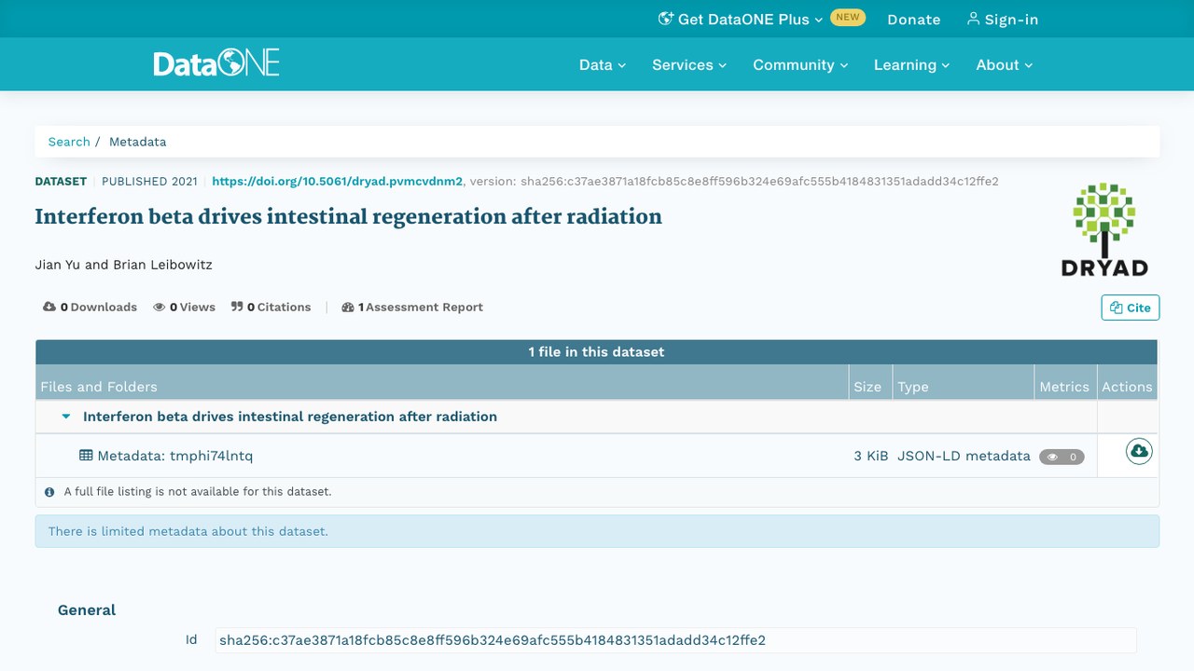Click the authors Jian Yu and Brian Leibowitz
Screen dimensions: 1194x671
coord(123,265)
